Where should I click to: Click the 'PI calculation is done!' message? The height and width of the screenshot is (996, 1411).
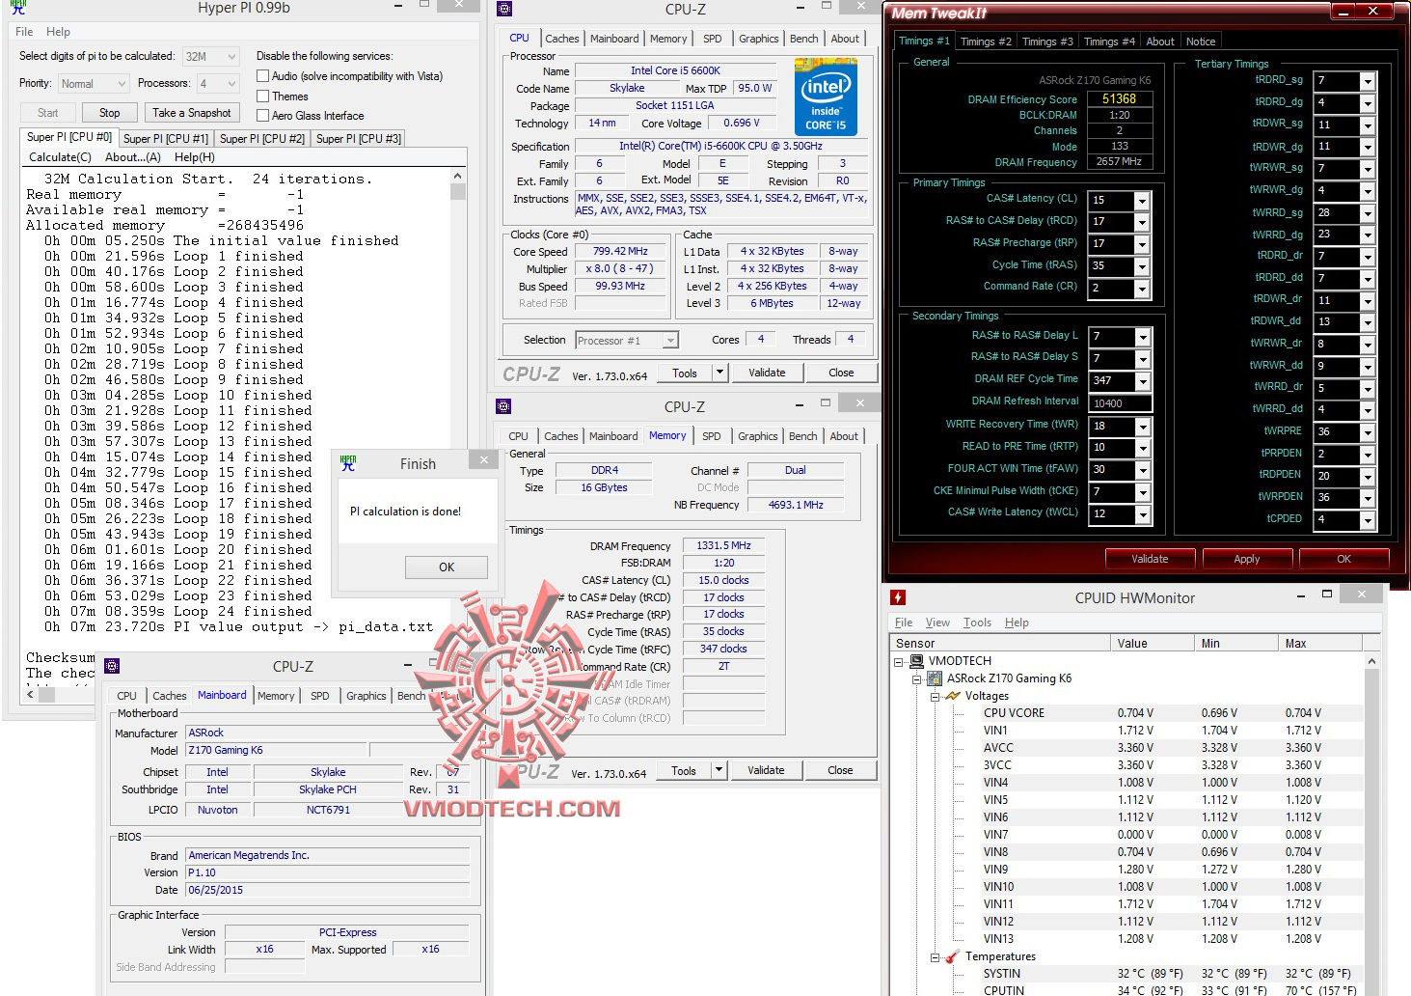pos(406,512)
